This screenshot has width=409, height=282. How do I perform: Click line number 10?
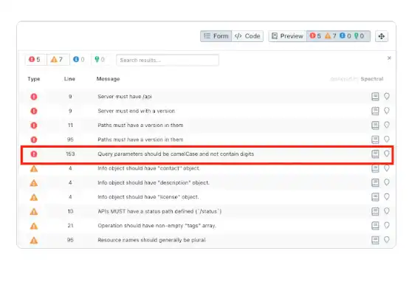click(x=70, y=211)
